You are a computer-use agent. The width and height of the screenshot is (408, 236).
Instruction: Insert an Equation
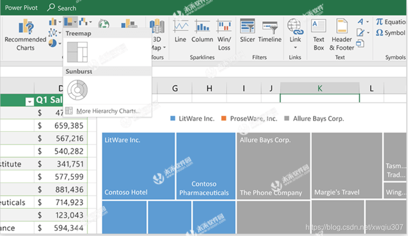click(391, 22)
